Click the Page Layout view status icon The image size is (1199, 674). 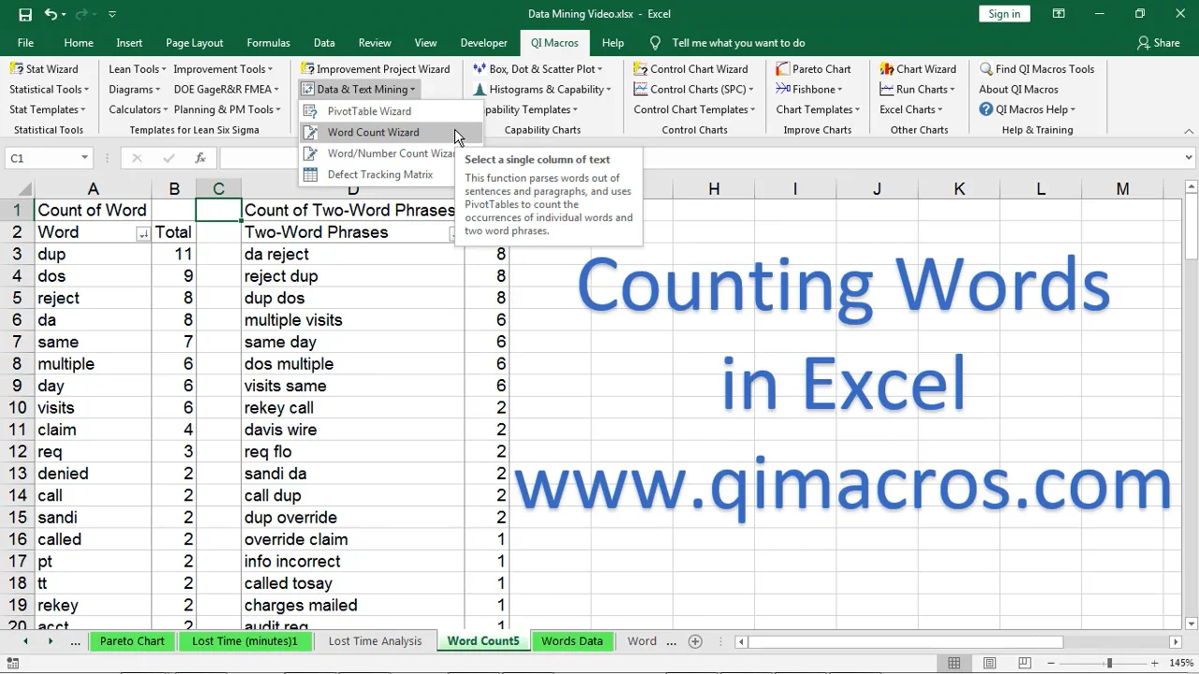989,664
